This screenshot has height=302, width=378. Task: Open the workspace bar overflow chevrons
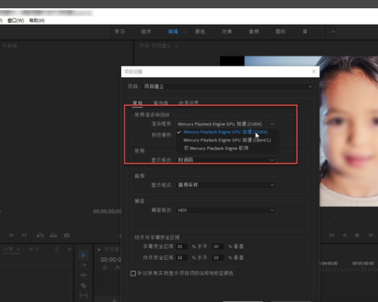pyautogui.click(x=333, y=32)
